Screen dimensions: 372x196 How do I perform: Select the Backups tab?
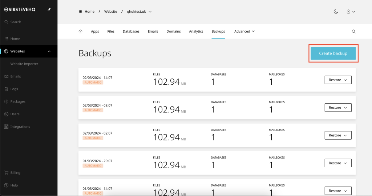[x=218, y=31]
